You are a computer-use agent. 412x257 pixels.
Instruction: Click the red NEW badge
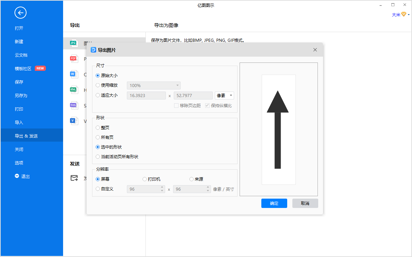(40, 68)
